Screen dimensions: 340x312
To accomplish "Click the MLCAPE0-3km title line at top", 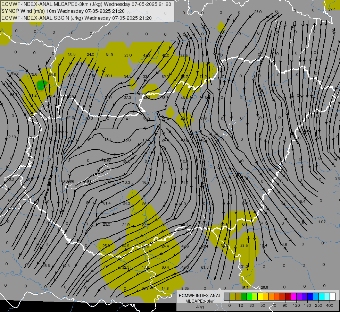I will 86,4.
